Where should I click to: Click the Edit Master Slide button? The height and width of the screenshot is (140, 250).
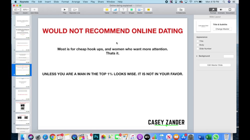pos(215,65)
